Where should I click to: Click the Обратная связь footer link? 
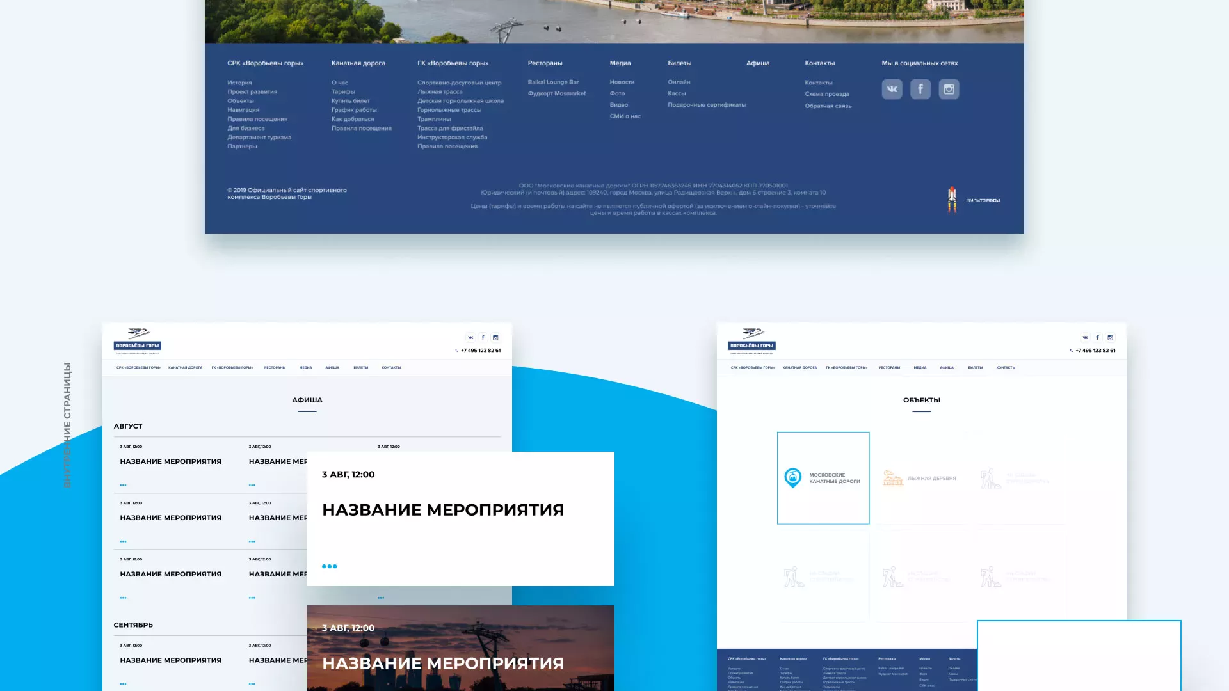click(x=829, y=106)
